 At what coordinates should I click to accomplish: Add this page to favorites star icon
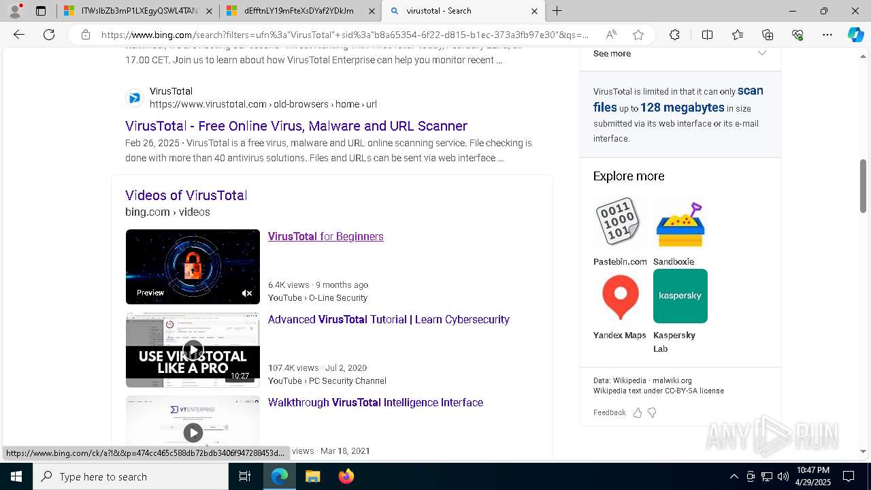click(638, 35)
